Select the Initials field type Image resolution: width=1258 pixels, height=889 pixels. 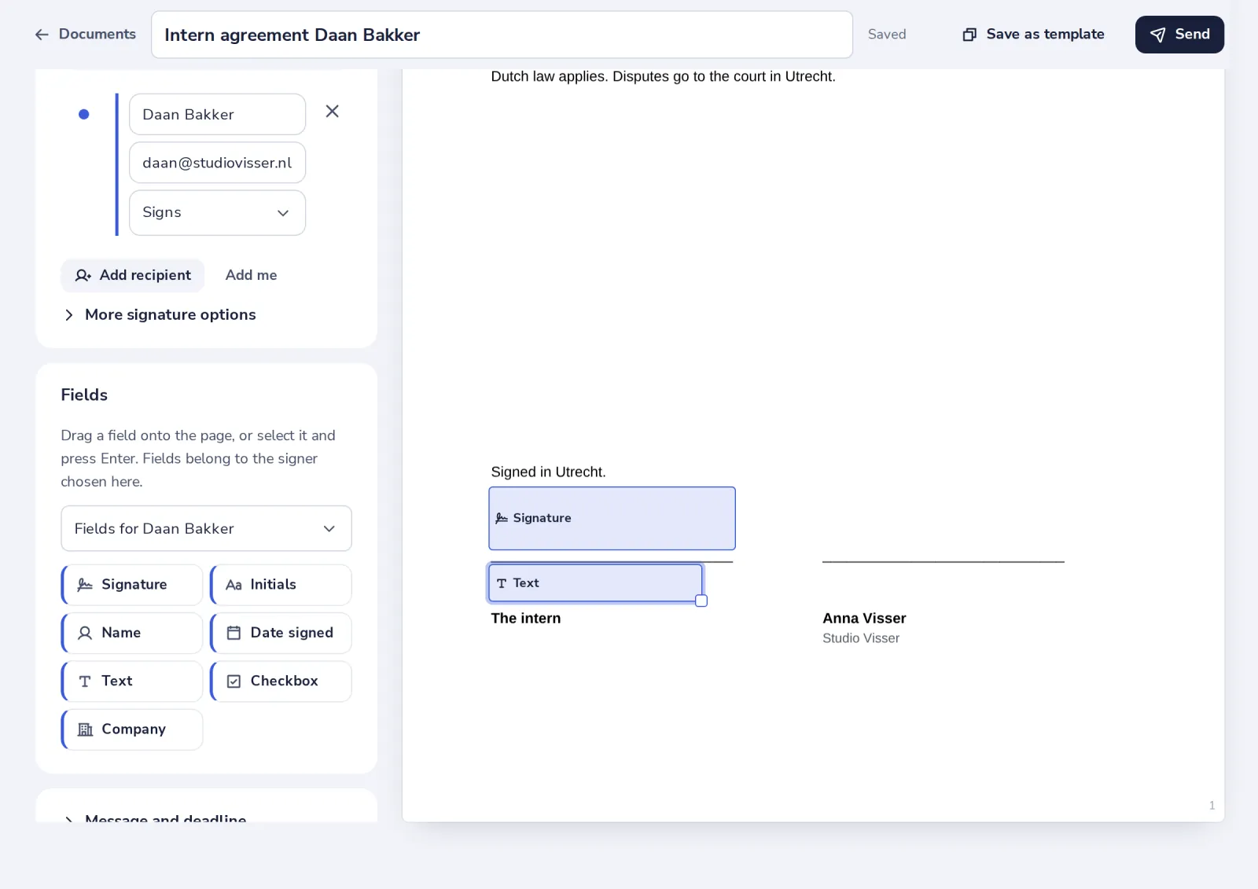pyautogui.click(x=281, y=585)
